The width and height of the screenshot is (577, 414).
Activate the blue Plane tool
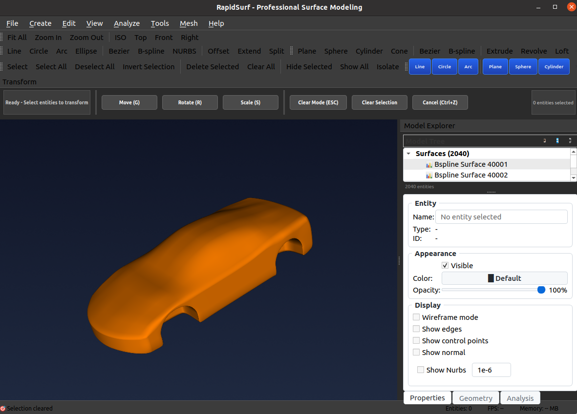[x=495, y=67]
